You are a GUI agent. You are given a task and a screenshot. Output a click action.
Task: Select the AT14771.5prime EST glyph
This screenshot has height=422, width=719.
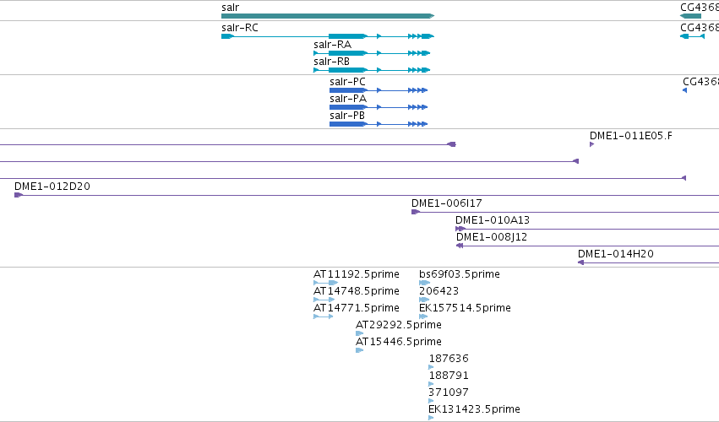pos(324,316)
